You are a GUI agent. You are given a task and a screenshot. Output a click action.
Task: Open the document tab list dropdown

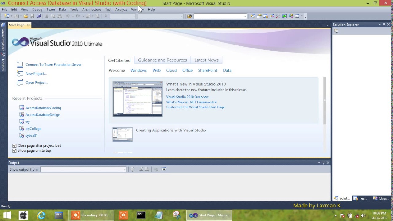[x=328, y=25]
